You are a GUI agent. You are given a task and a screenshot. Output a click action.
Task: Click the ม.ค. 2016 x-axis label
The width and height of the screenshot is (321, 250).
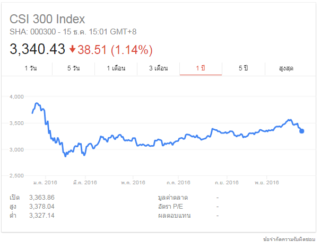[x=44, y=183]
